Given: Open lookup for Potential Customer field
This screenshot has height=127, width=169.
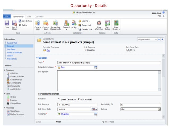Looking at the screenshot, I should click(96, 67).
